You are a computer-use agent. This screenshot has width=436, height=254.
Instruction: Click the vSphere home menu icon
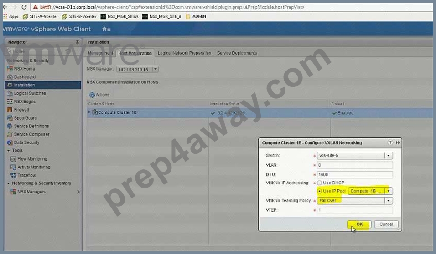(x=106, y=29)
